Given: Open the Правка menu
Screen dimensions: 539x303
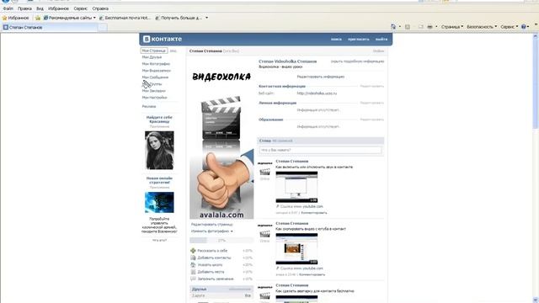Looking at the screenshot, I should (24, 8).
